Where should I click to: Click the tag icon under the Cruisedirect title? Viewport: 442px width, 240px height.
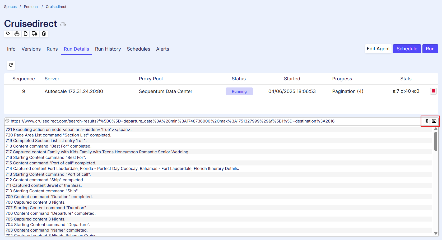(8, 33)
